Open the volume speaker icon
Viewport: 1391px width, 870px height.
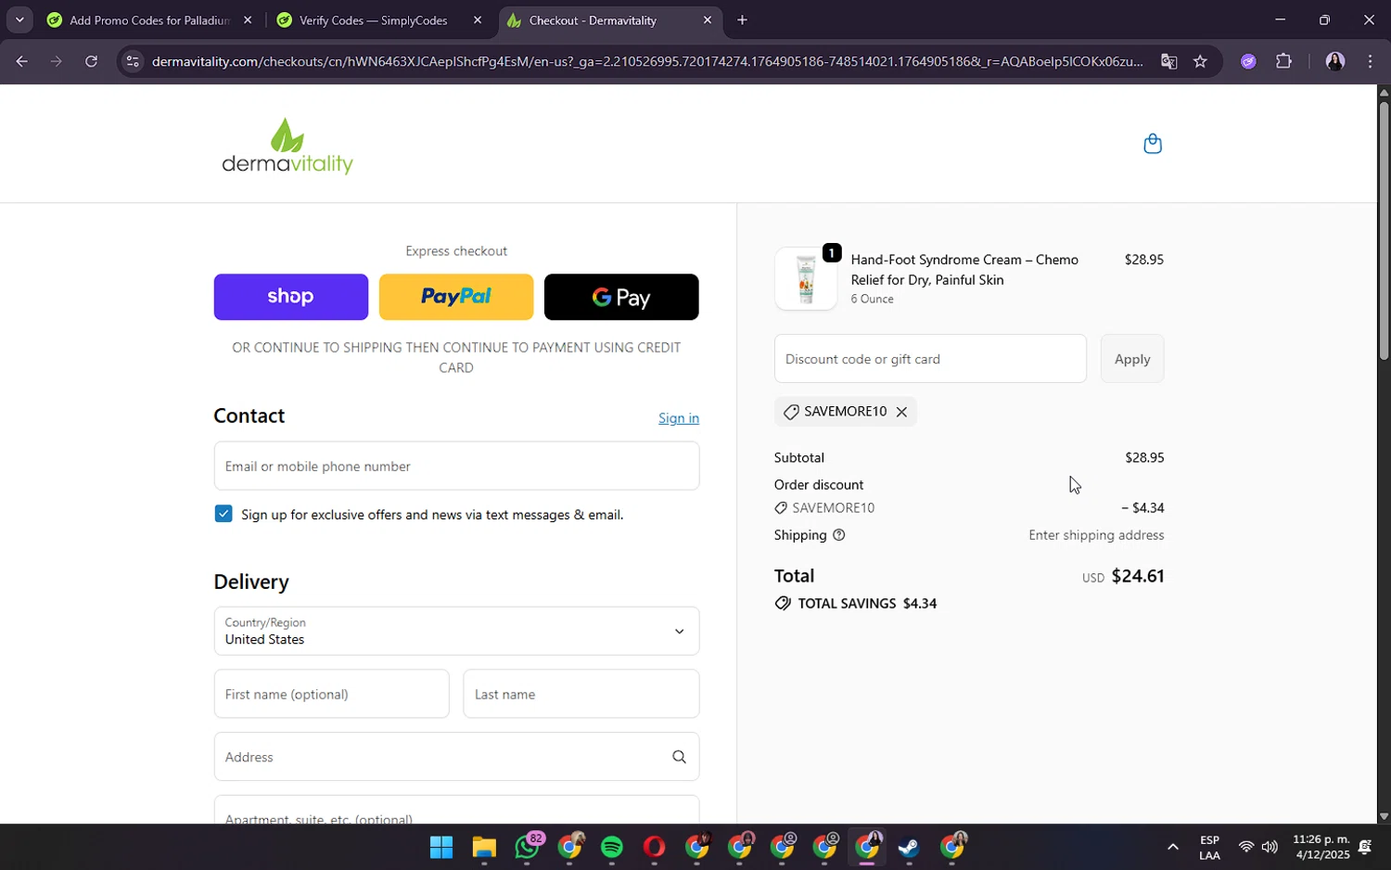click(x=1270, y=847)
